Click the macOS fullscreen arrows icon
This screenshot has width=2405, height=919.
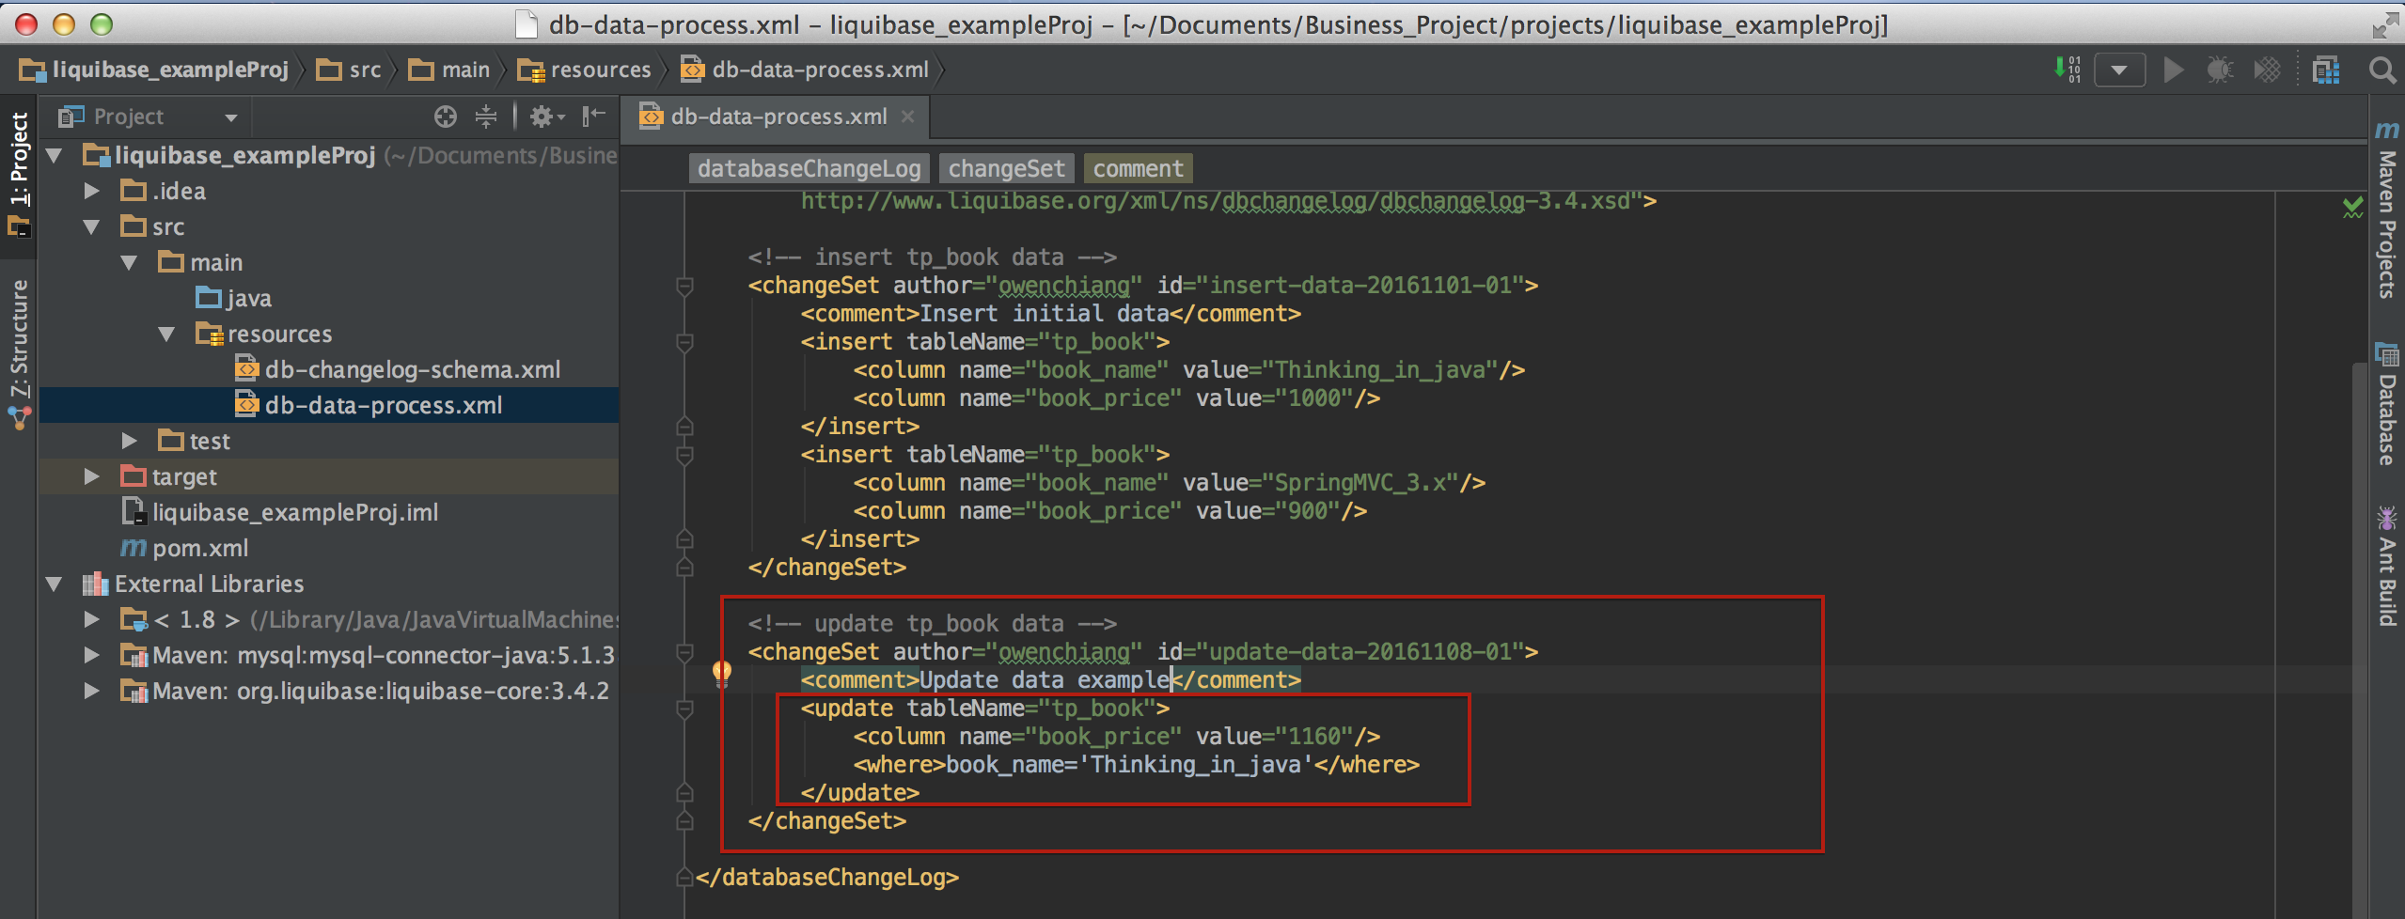2384,24
